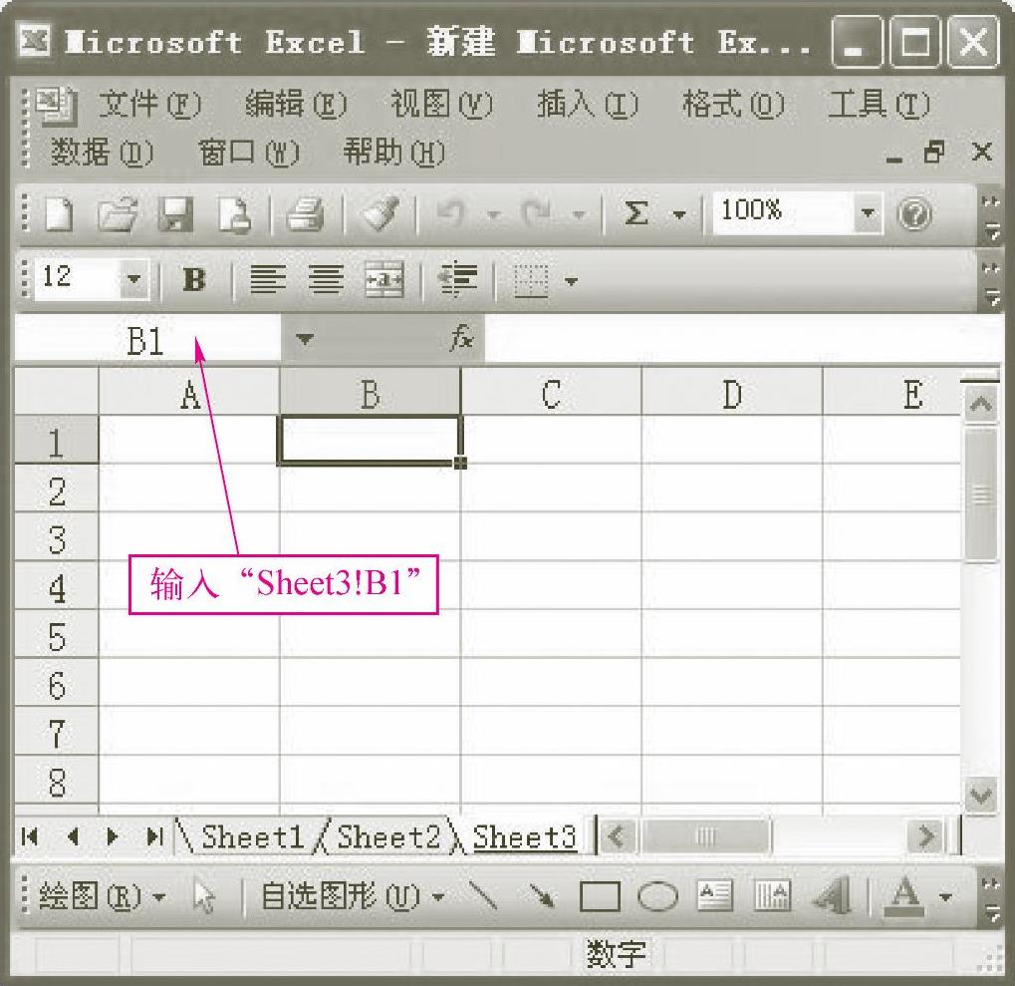Open the Undo history dropdown arrow

(x=493, y=214)
